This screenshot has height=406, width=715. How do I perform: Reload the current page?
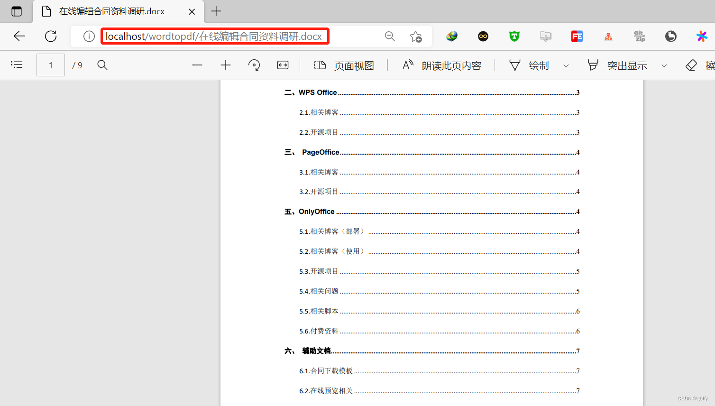51,36
